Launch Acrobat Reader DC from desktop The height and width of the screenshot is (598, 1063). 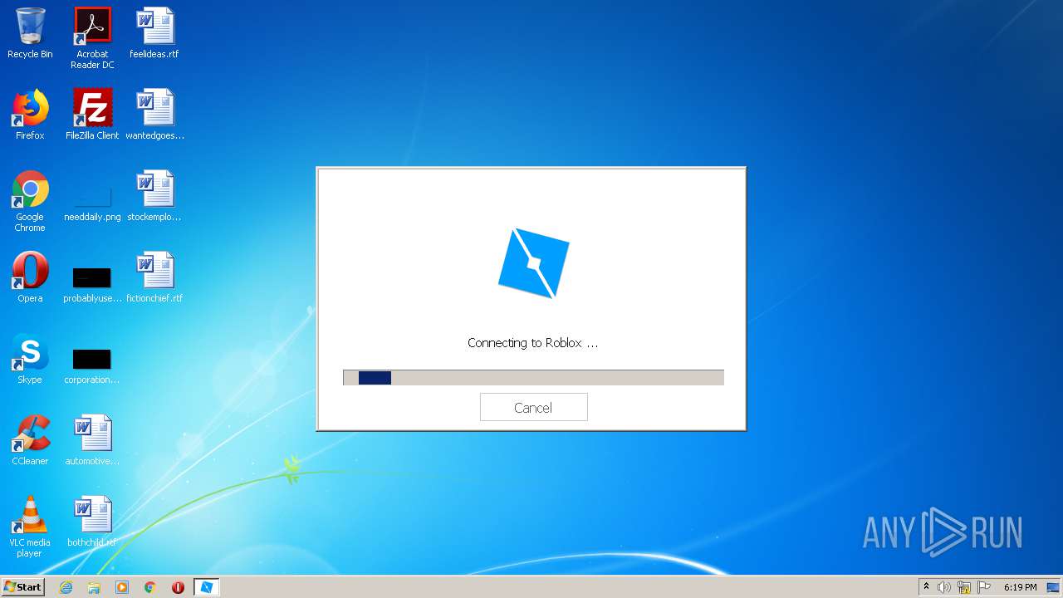(92, 38)
